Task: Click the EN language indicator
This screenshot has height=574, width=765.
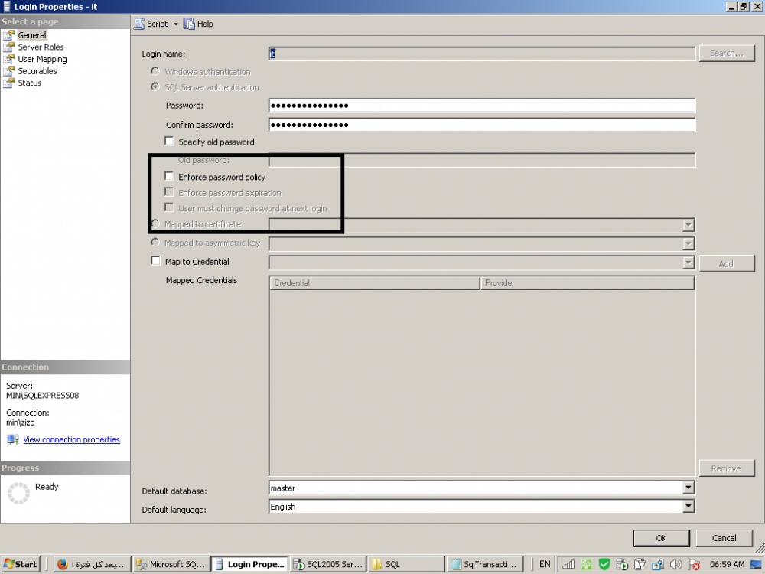Action: pos(545,564)
